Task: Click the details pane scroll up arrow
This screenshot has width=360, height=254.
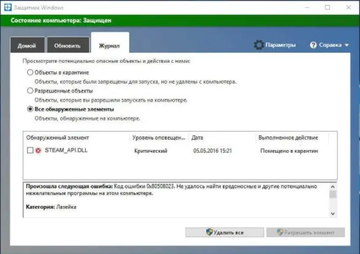Action: pyautogui.click(x=333, y=186)
